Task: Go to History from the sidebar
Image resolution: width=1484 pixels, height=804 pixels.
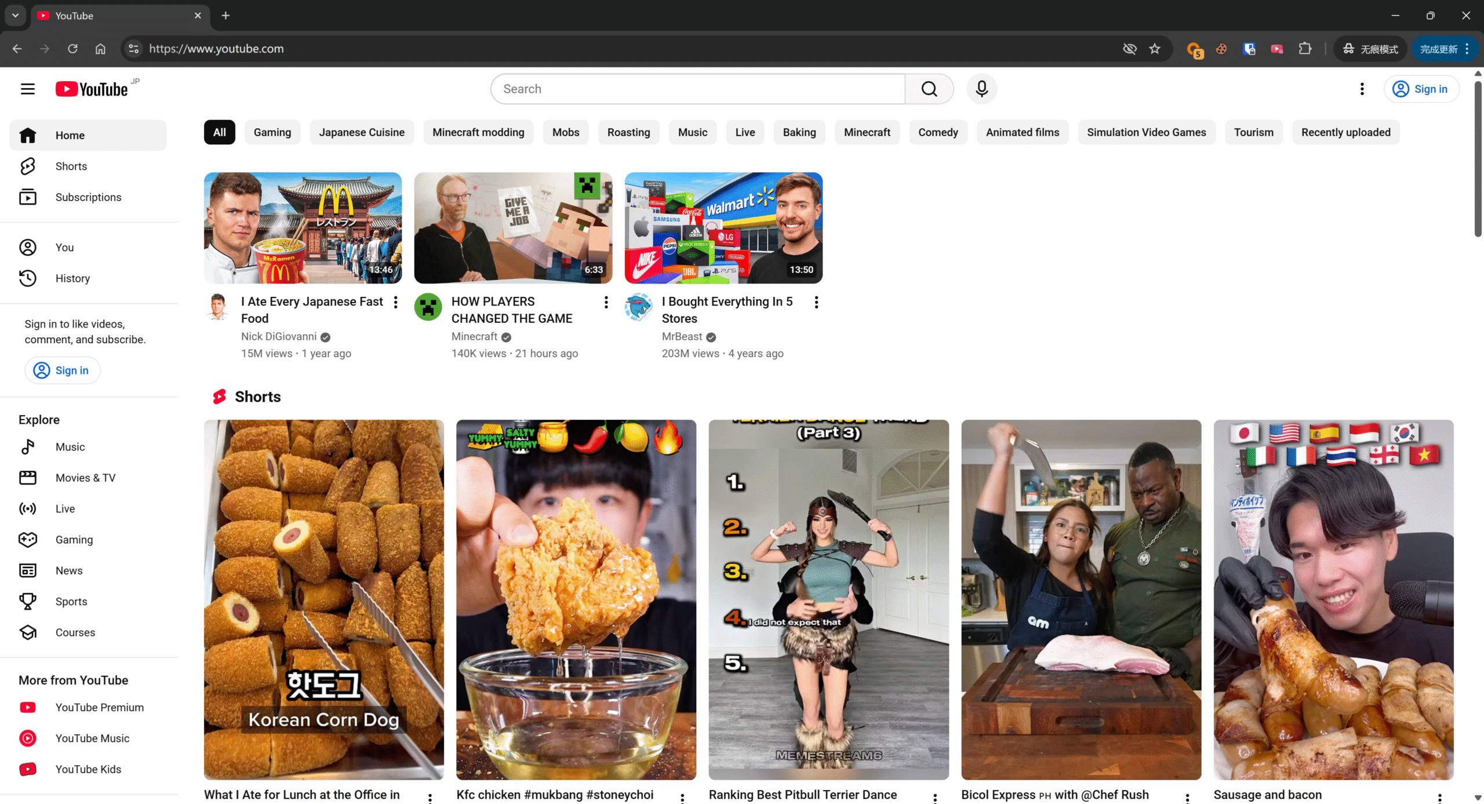Action: [72, 278]
